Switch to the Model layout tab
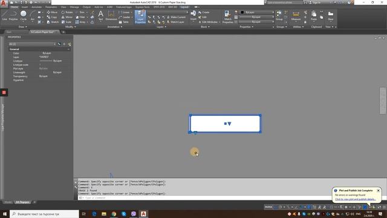387x218 pixels. [8, 202]
